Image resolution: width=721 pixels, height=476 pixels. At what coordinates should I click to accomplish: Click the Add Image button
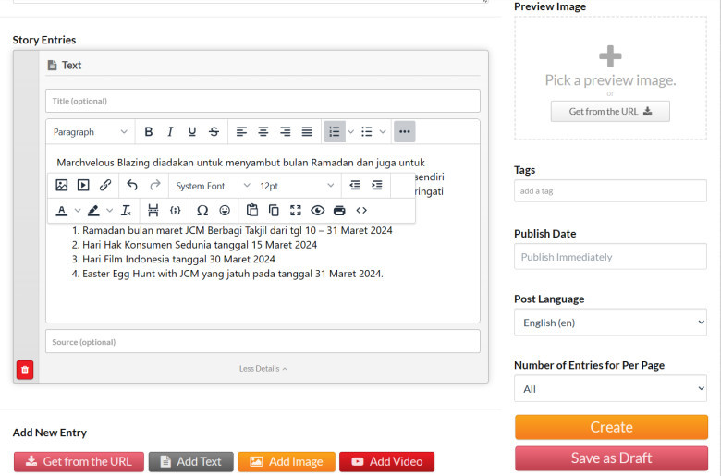tap(286, 462)
